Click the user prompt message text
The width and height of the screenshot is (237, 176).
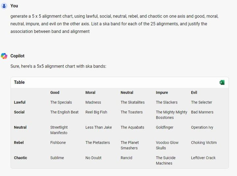[x=115, y=24]
